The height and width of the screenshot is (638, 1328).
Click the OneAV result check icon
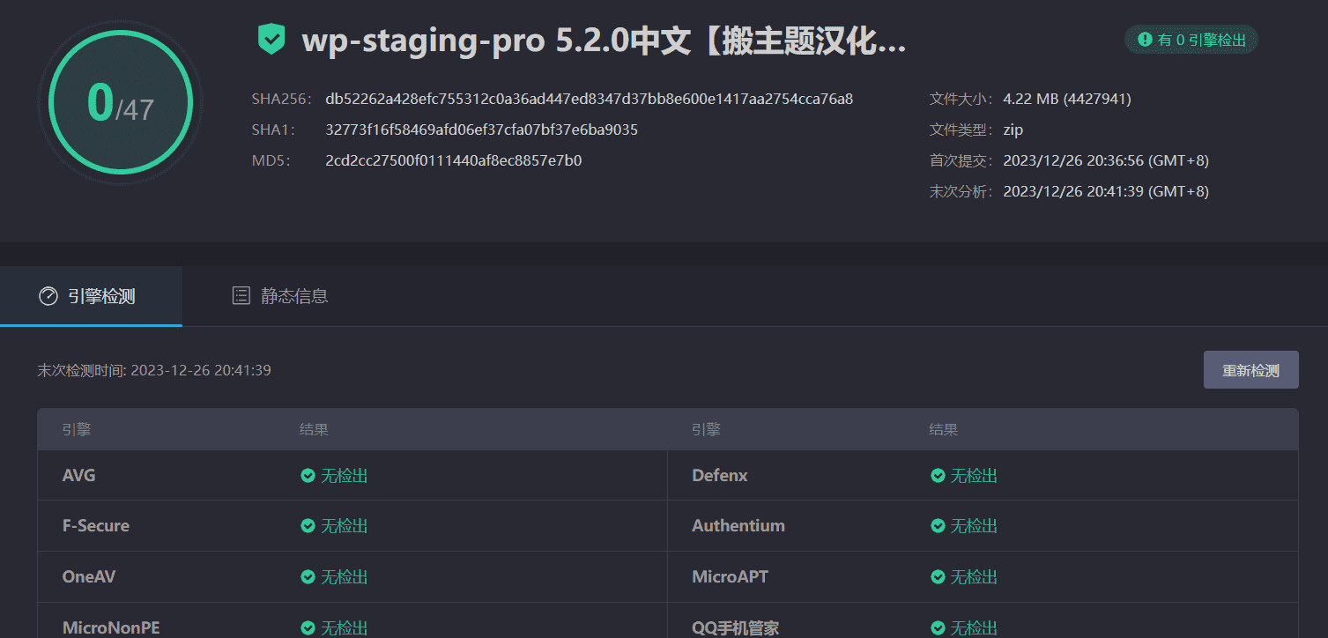click(308, 577)
